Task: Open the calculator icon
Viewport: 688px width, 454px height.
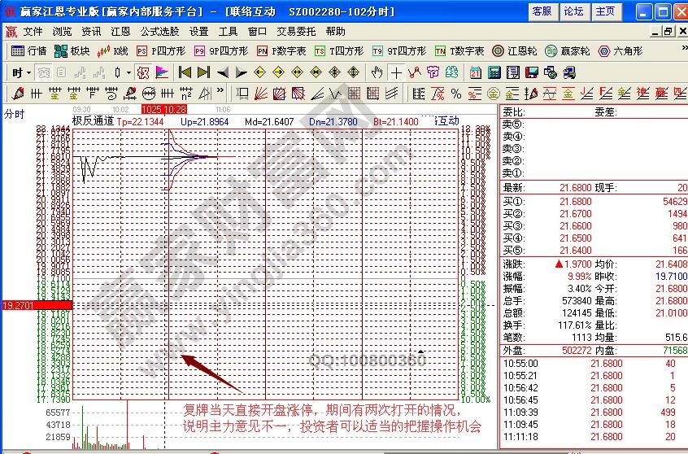Action: (x=494, y=72)
